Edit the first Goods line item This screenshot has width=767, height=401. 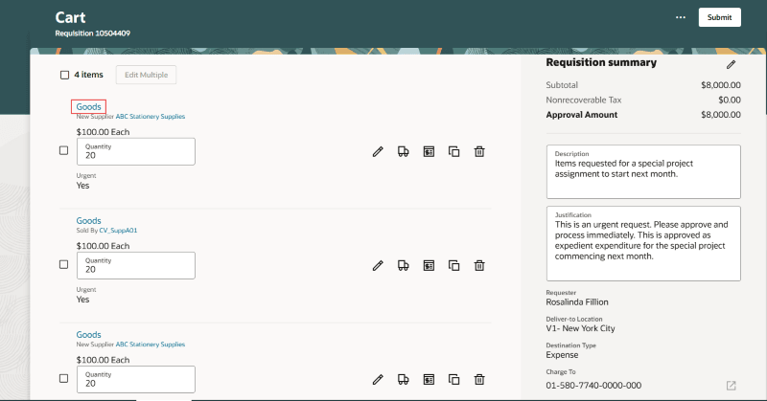tap(378, 152)
